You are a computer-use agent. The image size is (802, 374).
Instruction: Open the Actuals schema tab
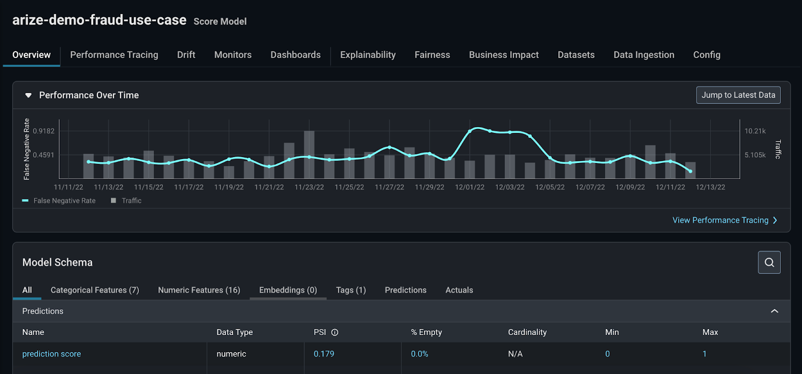pyautogui.click(x=459, y=290)
